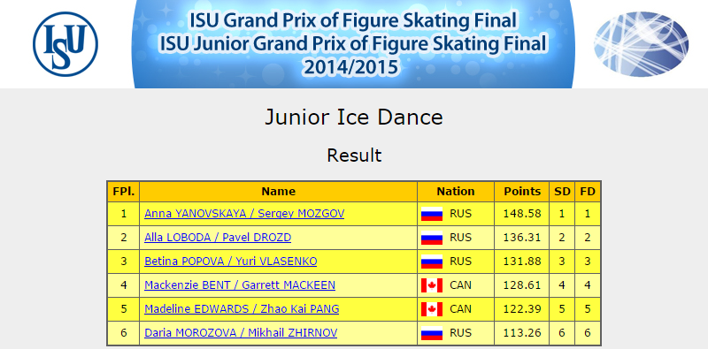Click the oval ice-skating logo at right
This screenshot has height=349, width=708.
641,44
